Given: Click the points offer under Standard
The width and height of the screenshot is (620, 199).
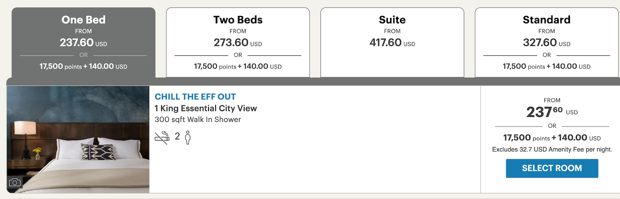Looking at the screenshot, I should [x=546, y=67].
